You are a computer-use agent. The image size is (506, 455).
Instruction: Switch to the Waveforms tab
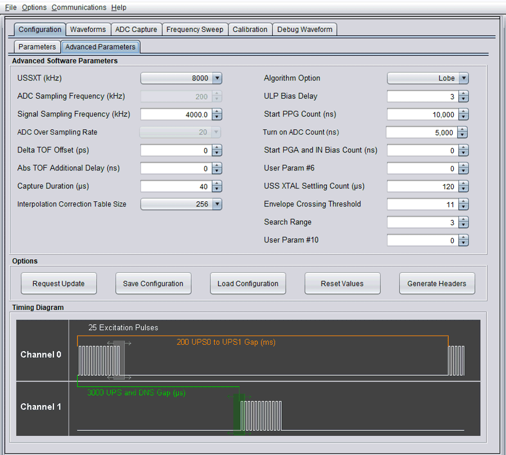88,30
